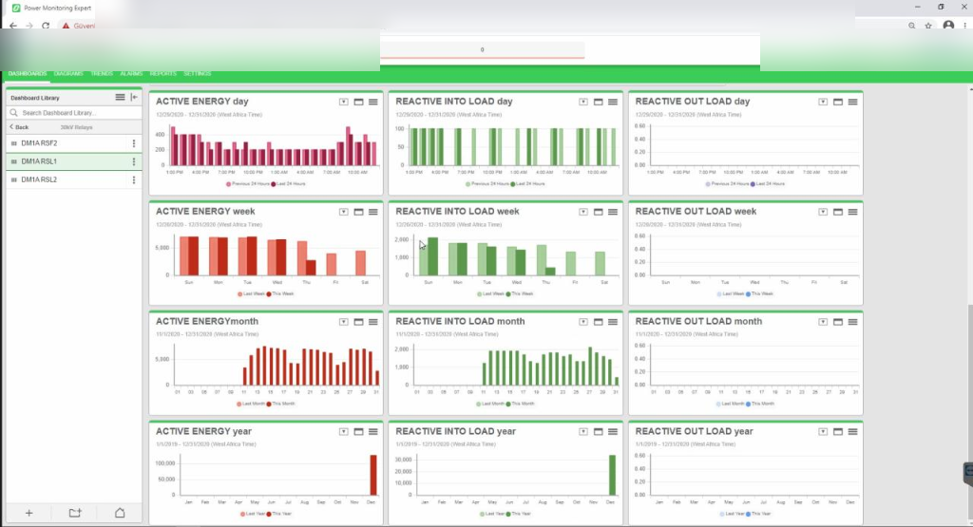Maximize the ACTIVE ENERGY day gadget
The image size is (973, 527).
(x=358, y=102)
